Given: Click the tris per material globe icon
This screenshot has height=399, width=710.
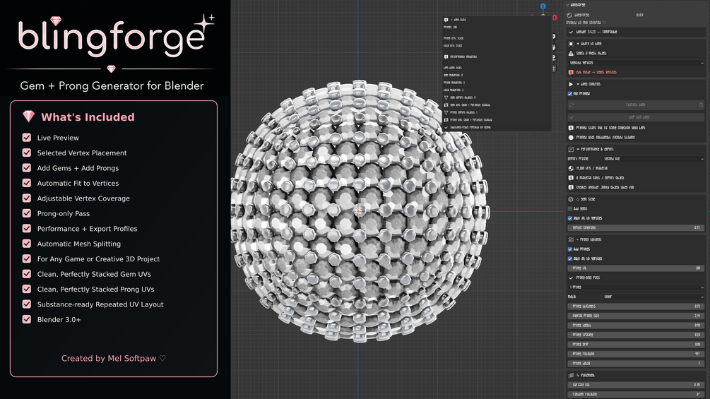Looking at the screenshot, I should click(571, 168).
